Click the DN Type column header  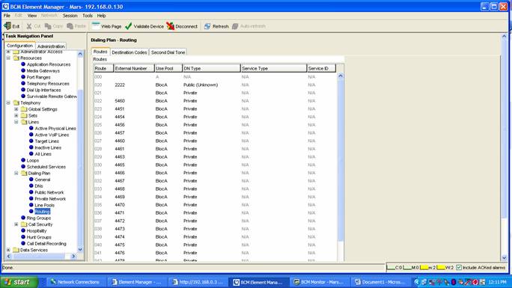coord(211,69)
